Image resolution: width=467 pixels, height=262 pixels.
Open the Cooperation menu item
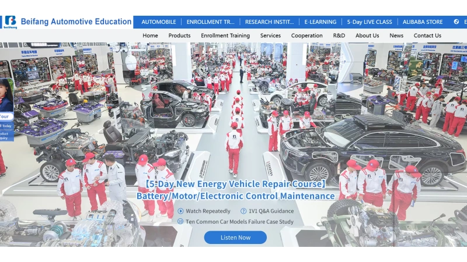(307, 36)
